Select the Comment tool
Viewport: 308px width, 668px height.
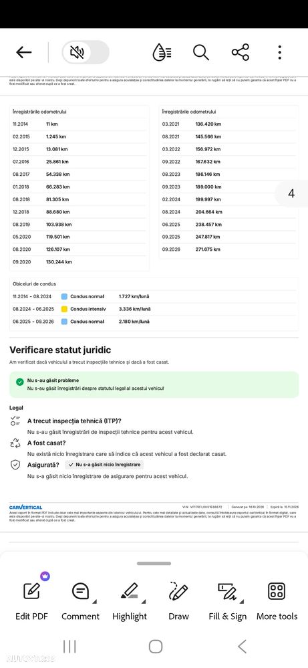pyautogui.click(x=80, y=600)
